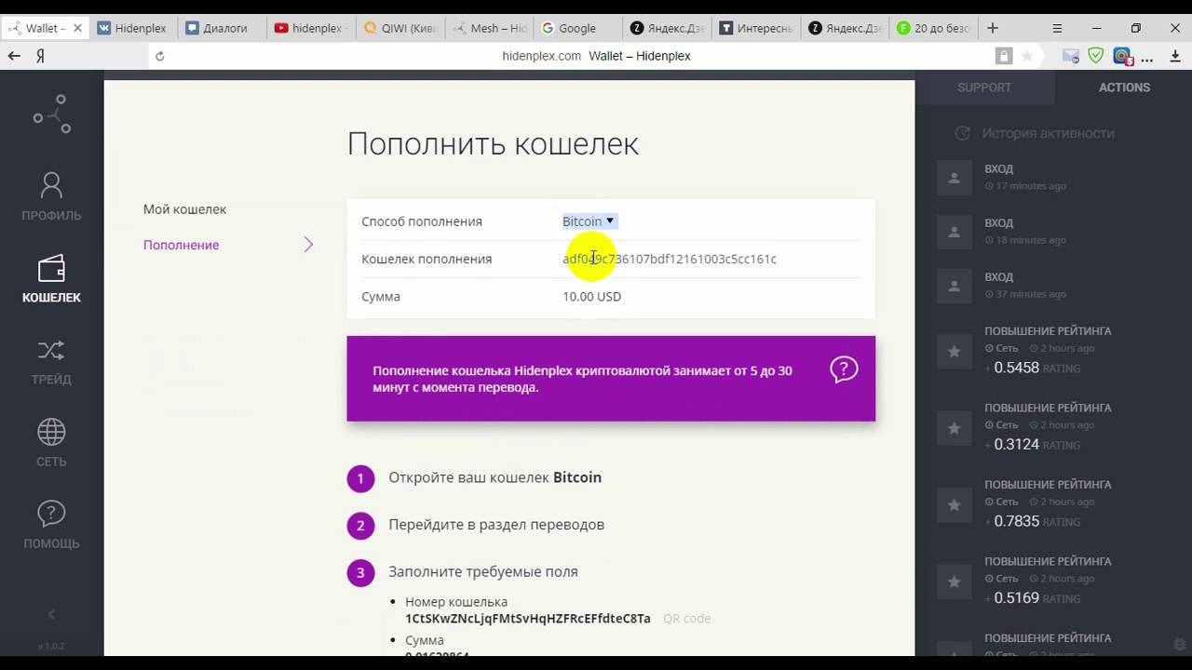Click the user icon of ВХОД 37 minutes ago

(x=954, y=285)
